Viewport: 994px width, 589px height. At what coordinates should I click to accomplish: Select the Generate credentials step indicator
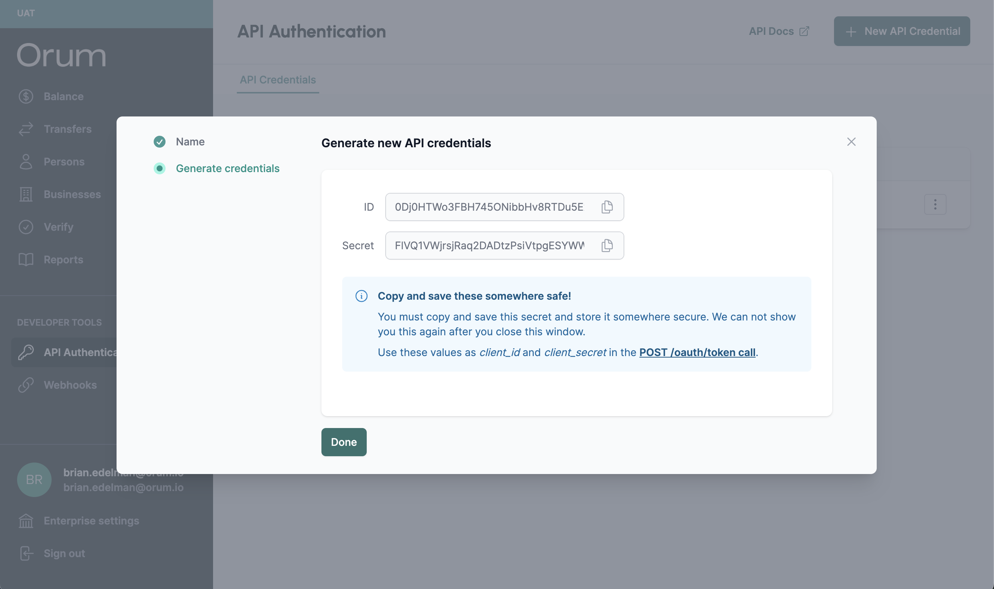pyautogui.click(x=160, y=168)
